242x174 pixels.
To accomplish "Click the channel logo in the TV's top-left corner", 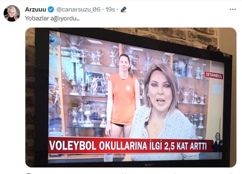I will [x=54, y=40].
